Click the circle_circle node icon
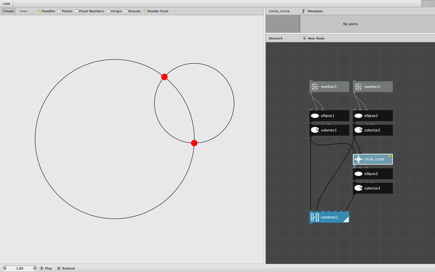Image resolution: width=435 pixels, height=272 pixels. click(x=358, y=159)
